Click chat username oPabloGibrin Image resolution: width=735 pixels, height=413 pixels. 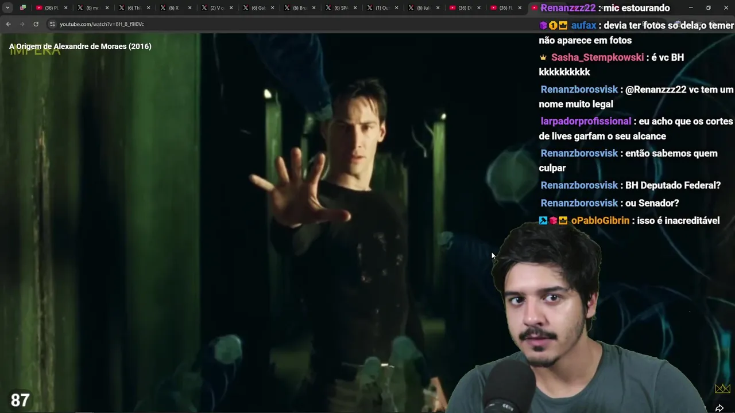click(x=600, y=221)
